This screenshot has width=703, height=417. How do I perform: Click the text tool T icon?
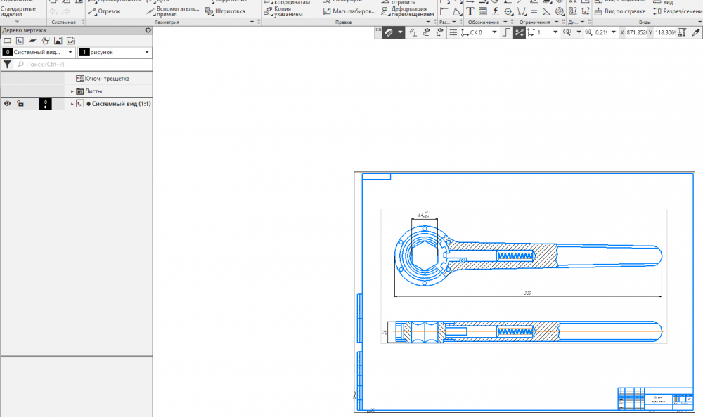coord(470,11)
